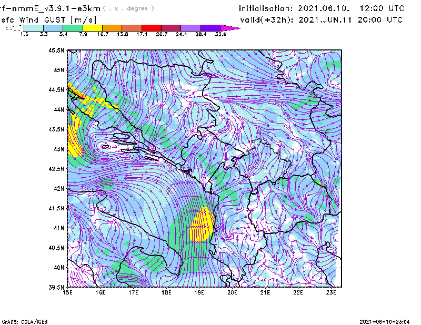This screenshot has height=325, width=421.
Task: Click the 10.7 legend value
Action: [103, 34]
